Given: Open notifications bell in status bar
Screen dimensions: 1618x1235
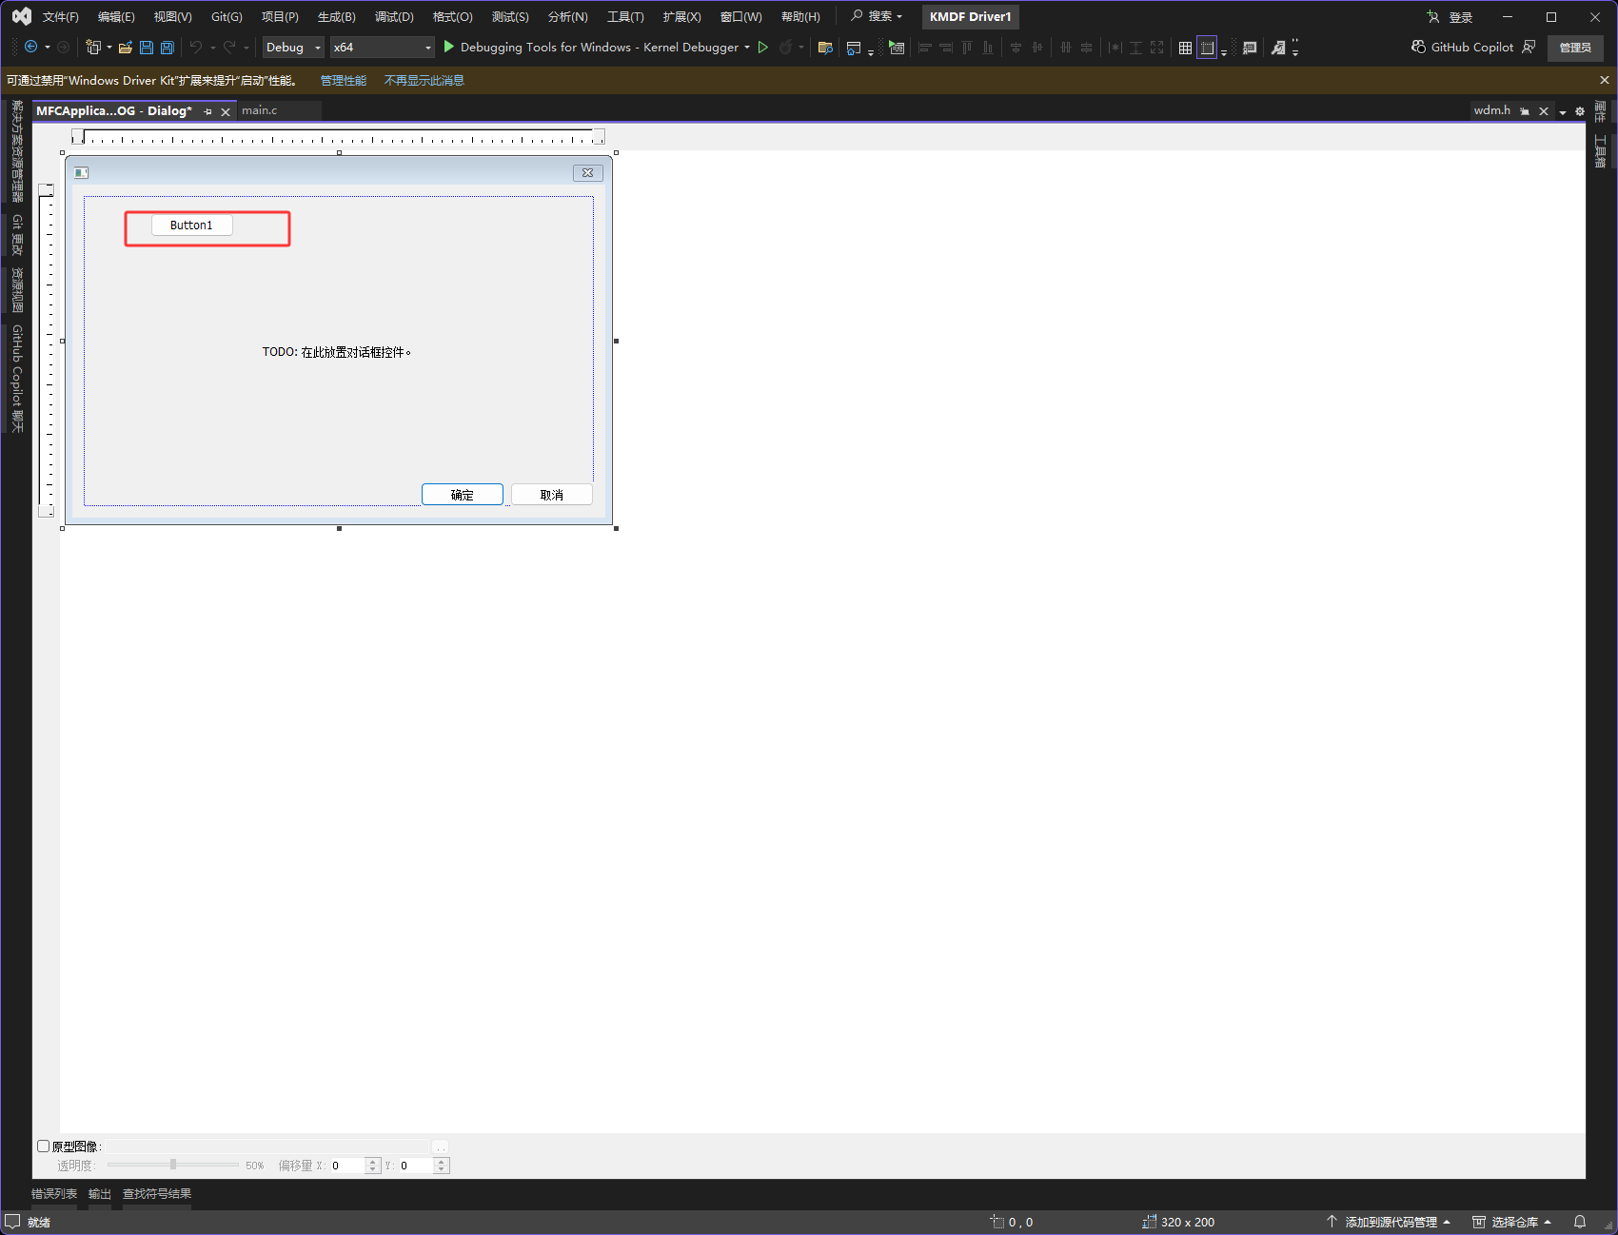Looking at the screenshot, I should (x=1580, y=1222).
